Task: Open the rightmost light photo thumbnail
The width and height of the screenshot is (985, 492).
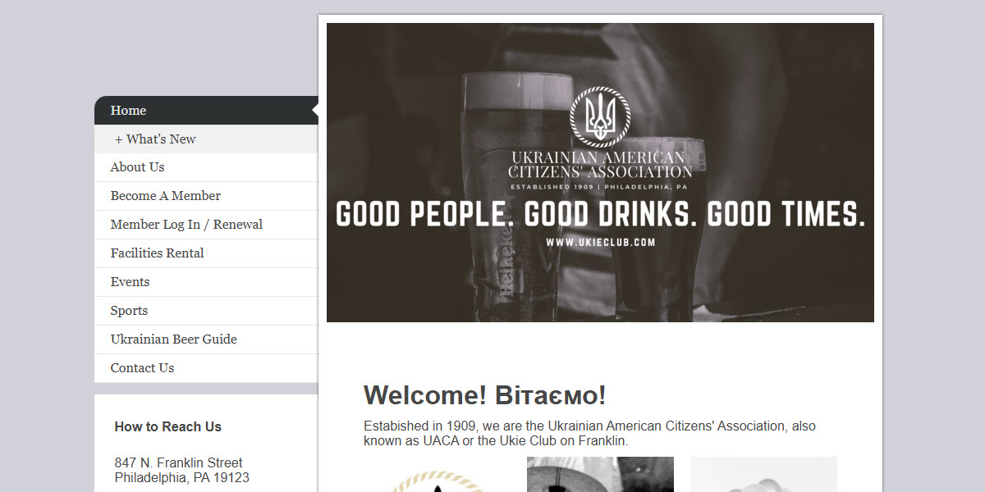Action: coord(763,475)
